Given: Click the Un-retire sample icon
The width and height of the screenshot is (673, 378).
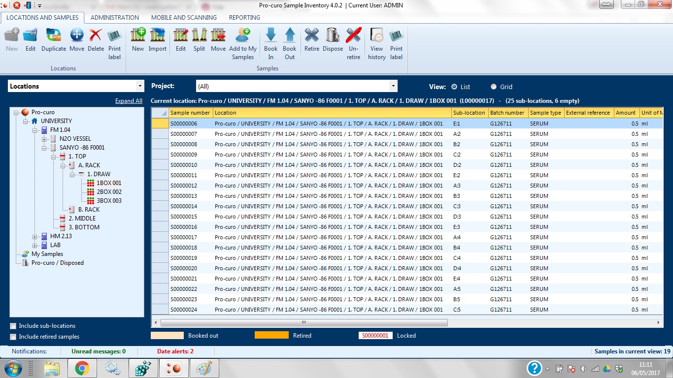Looking at the screenshot, I should click(353, 35).
